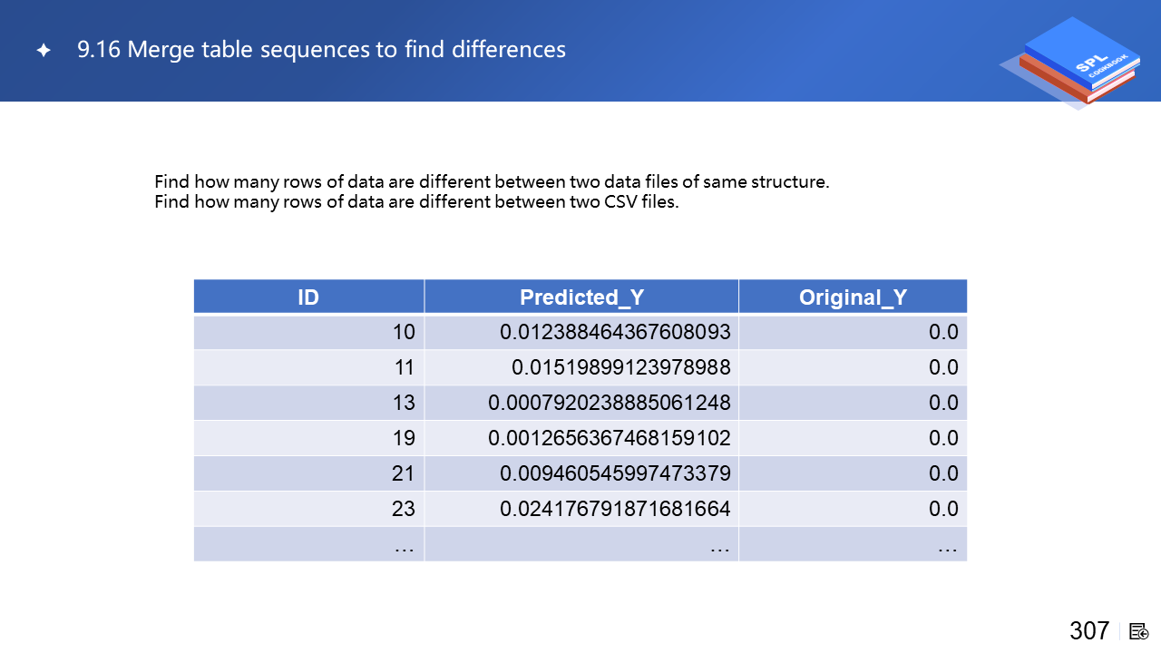Viewport: 1161px width, 653px height.
Task: Select the slide title '9.16 Merge table sequences'
Action: (321, 50)
